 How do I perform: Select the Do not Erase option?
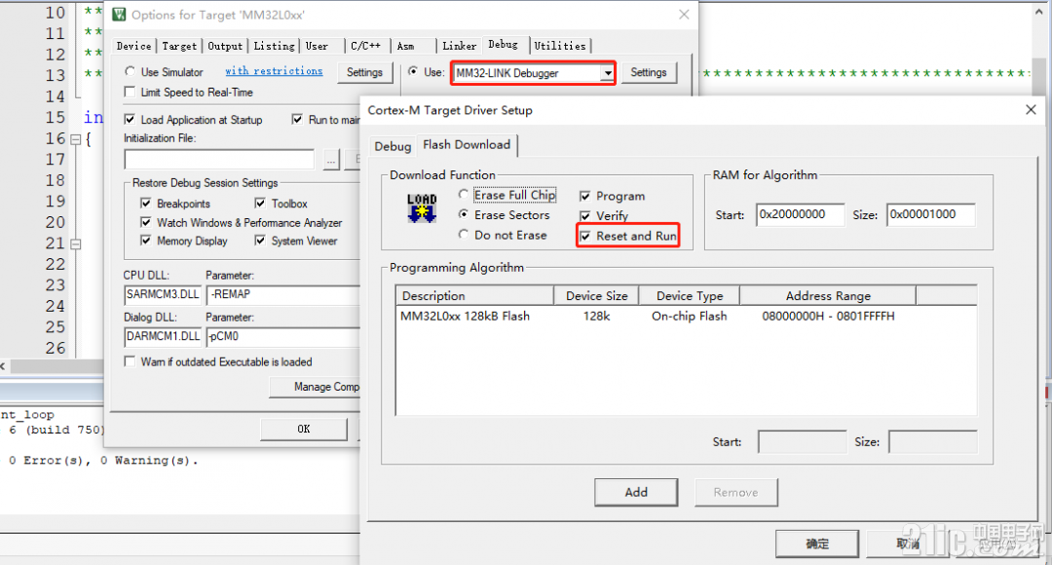point(463,235)
